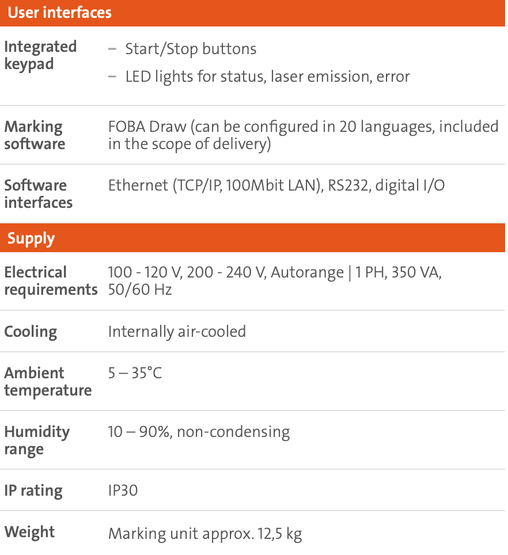Select the Integrated keypad row label
The height and width of the screenshot is (555, 508).
point(40,56)
